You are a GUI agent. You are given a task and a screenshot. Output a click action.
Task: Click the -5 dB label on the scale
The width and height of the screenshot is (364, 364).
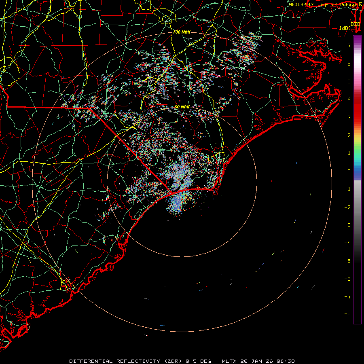click(347, 261)
